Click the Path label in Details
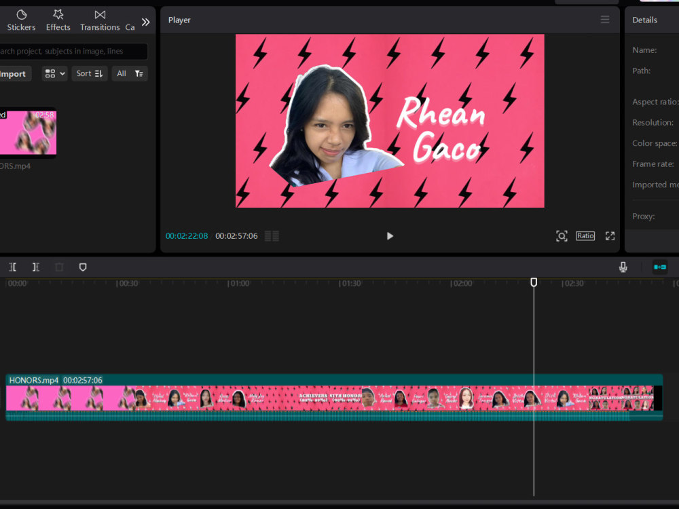 [642, 71]
